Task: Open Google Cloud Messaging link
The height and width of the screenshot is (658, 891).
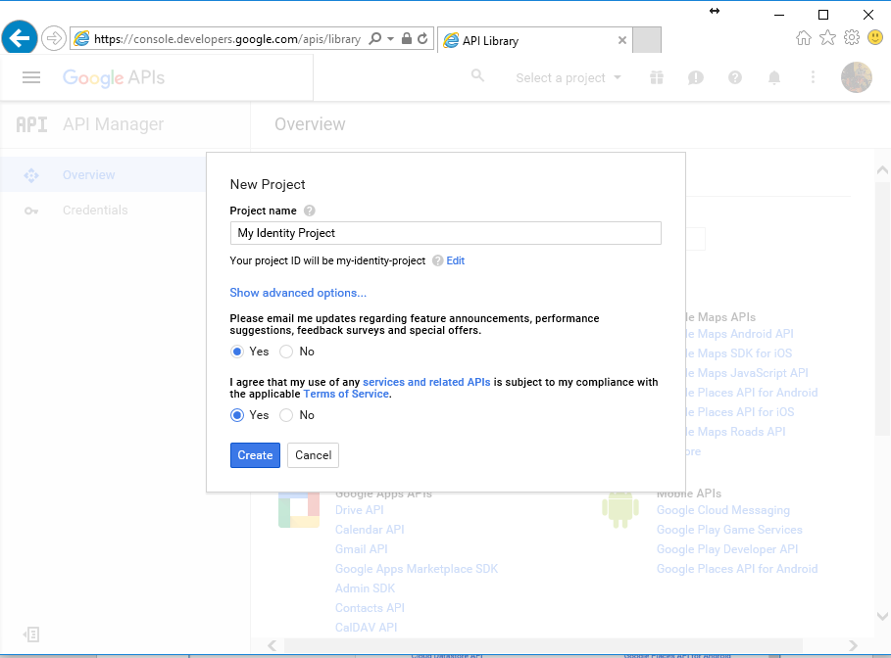Action: (x=722, y=510)
